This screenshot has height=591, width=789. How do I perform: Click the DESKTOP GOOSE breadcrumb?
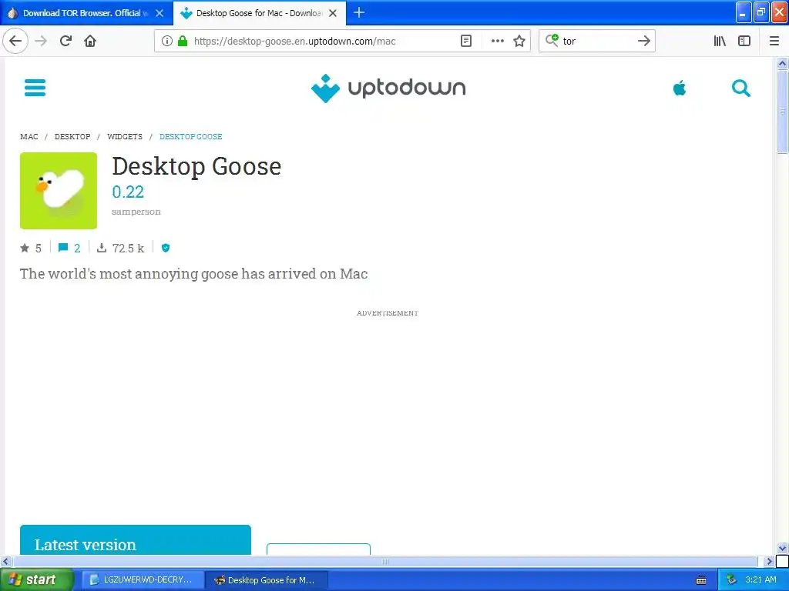click(191, 137)
